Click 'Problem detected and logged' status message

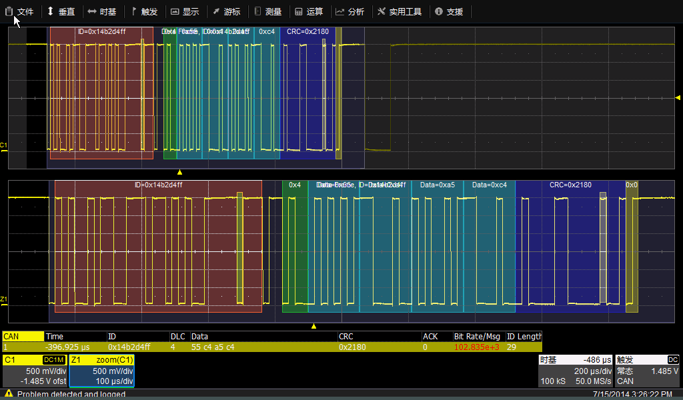71,395
